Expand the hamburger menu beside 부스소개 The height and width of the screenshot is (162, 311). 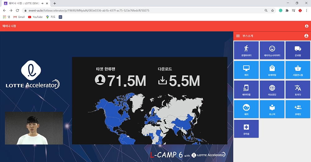[238, 36]
